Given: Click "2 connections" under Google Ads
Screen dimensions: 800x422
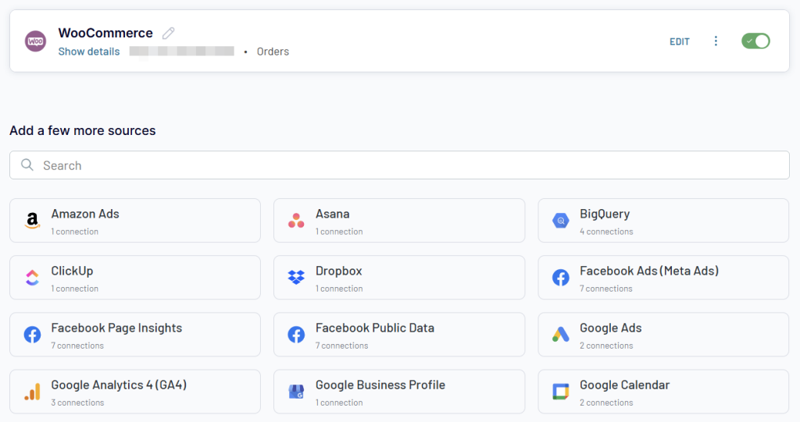Looking at the screenshot, I should [606, 346].
